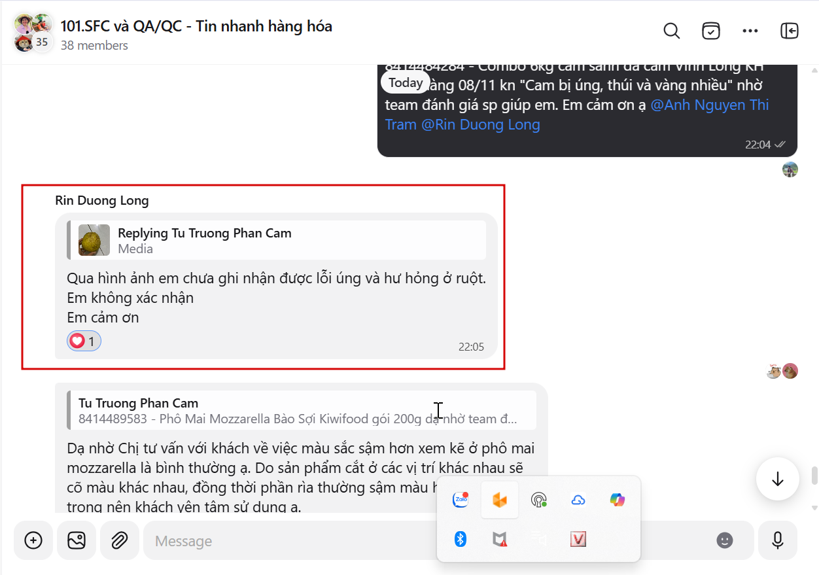Open Bluetooth tray icon
Viewport: 819px width, 575px height.
[x=461, y=539]
